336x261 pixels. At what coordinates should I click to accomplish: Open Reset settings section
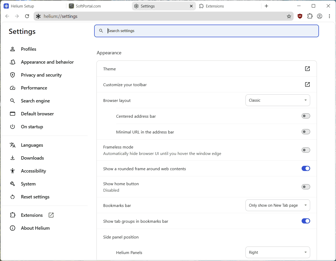[35, 197]
